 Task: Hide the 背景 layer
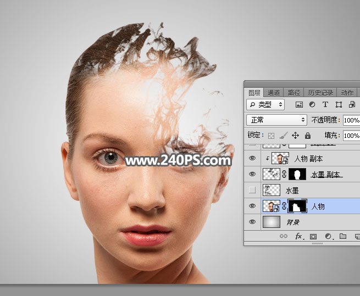click(252, 222)
